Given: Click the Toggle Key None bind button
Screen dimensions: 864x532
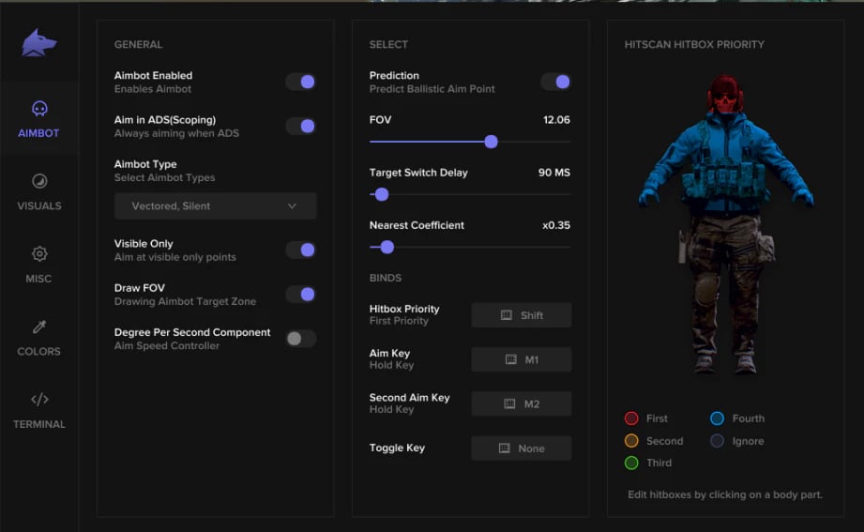Looking at the screenshot, I should click(x=522, y=448).
